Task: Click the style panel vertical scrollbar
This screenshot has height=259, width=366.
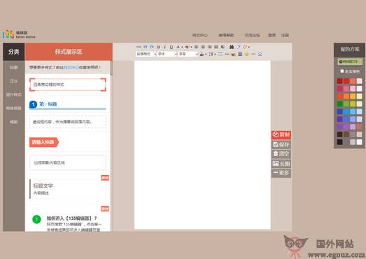Action: tap(111, 68)
